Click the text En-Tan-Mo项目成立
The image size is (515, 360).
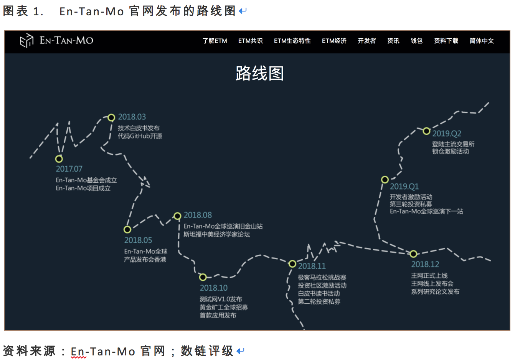click(x=83, y=188)
